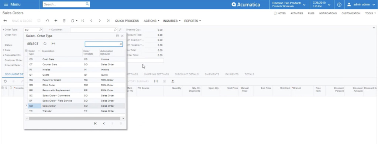This screenshot has width=378, height=144.
Task: Click the Order Type lookup magnifier
Action: coord(40,30)
